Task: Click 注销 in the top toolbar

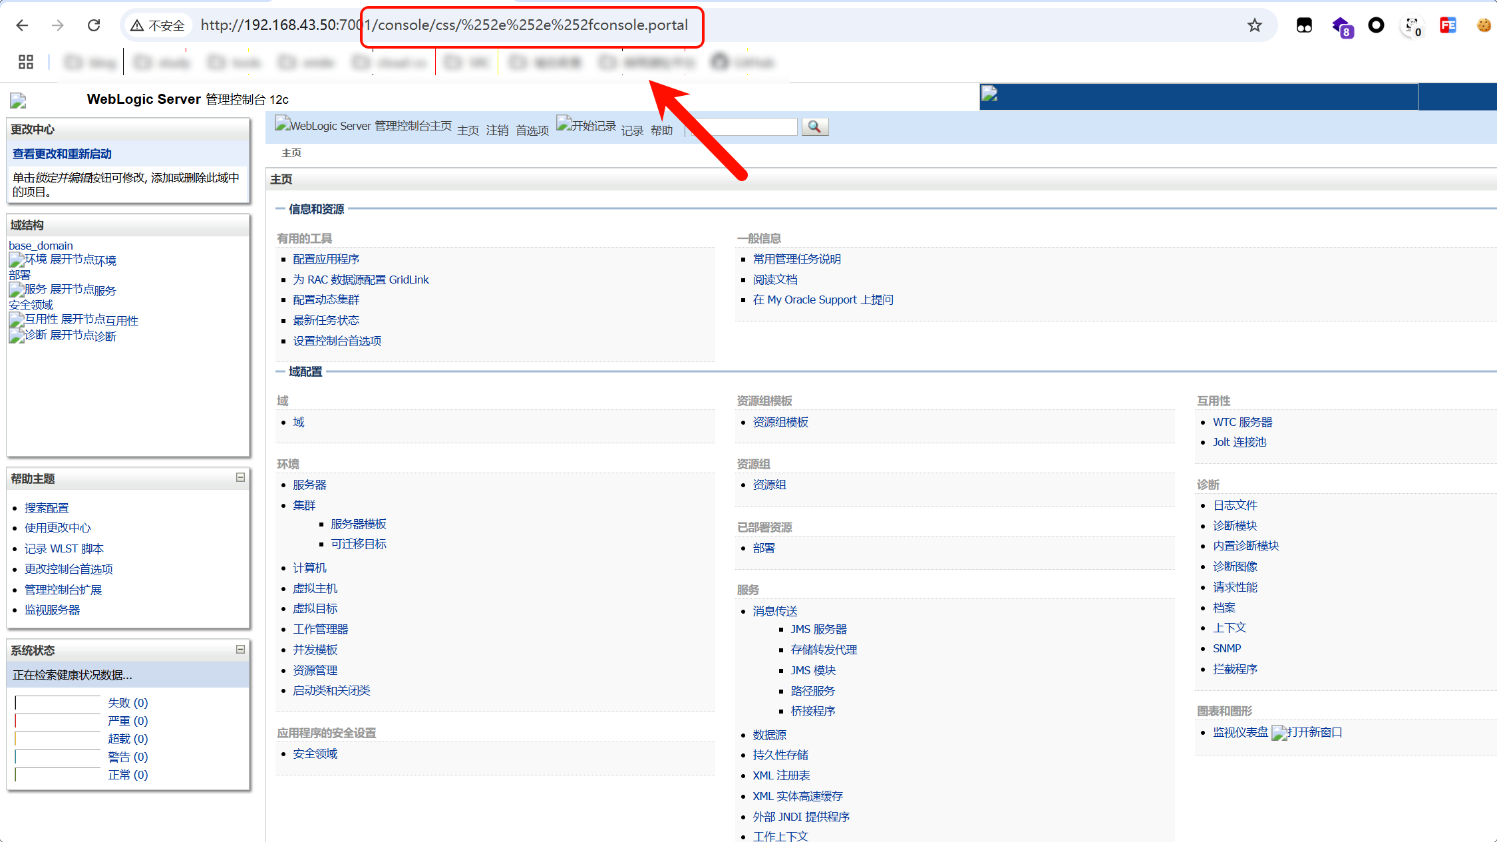Action: pyautogui.click(x=497, y=130)
